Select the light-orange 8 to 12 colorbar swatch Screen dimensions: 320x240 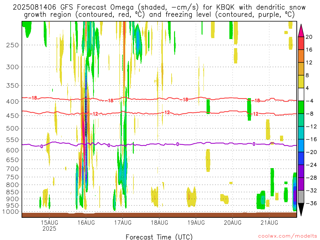coord(301,69)
